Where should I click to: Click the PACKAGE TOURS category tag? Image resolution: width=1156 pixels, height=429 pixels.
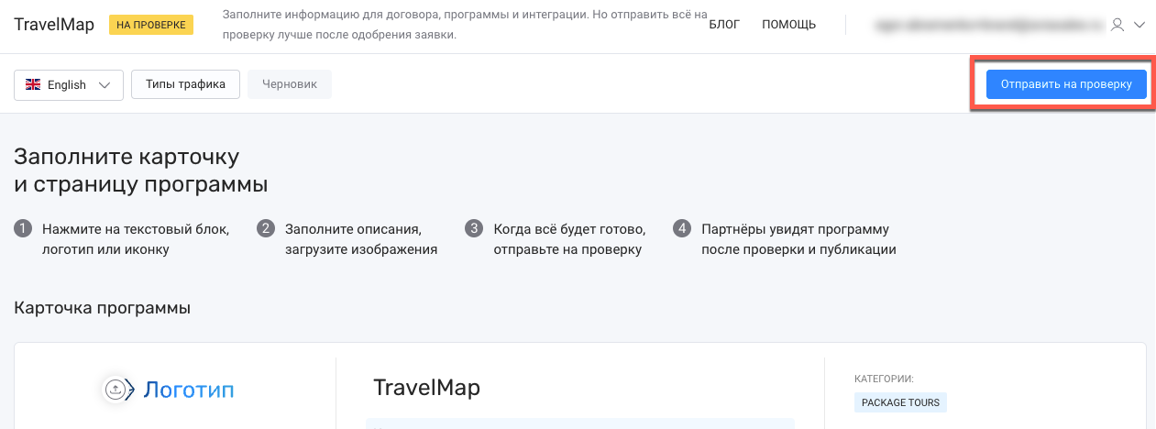pos(900,402)
